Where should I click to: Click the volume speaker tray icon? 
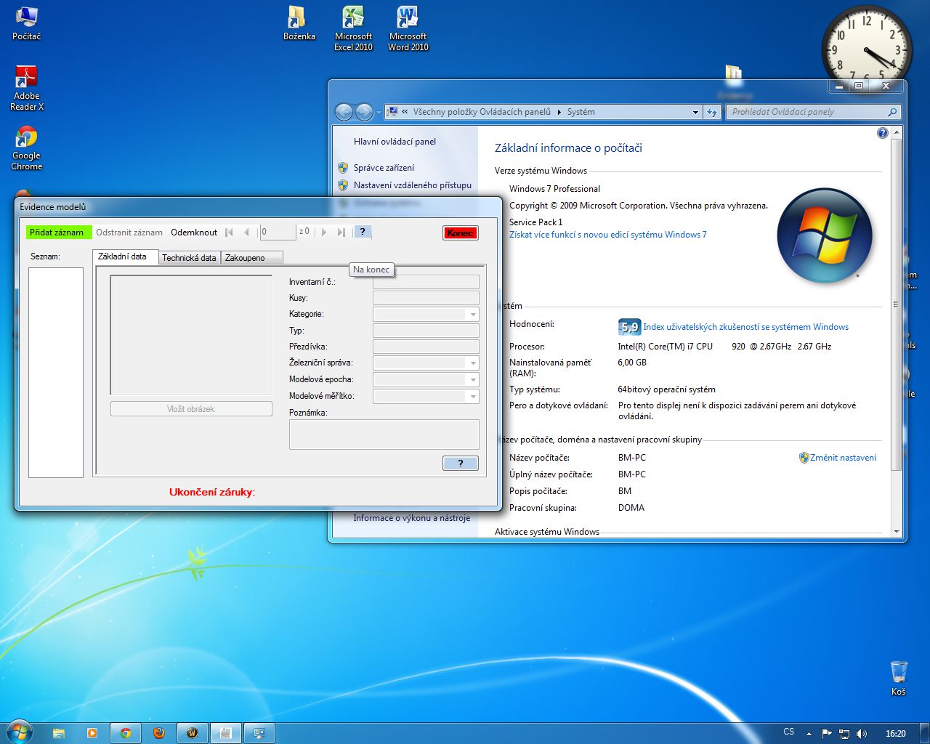862,733
